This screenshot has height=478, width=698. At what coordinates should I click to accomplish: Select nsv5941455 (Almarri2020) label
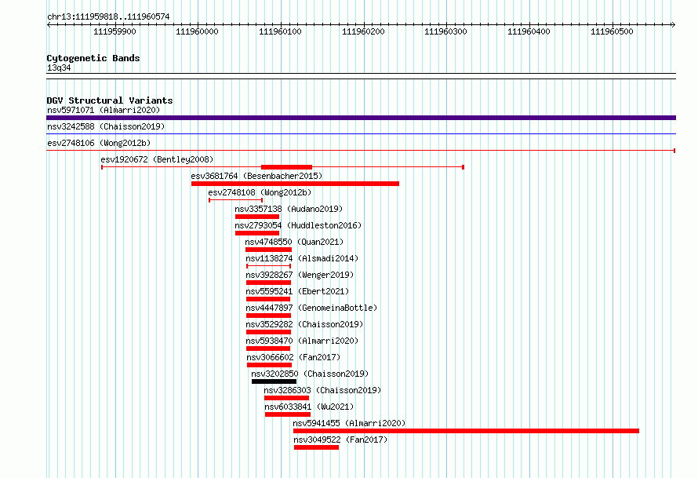[350, 423]
